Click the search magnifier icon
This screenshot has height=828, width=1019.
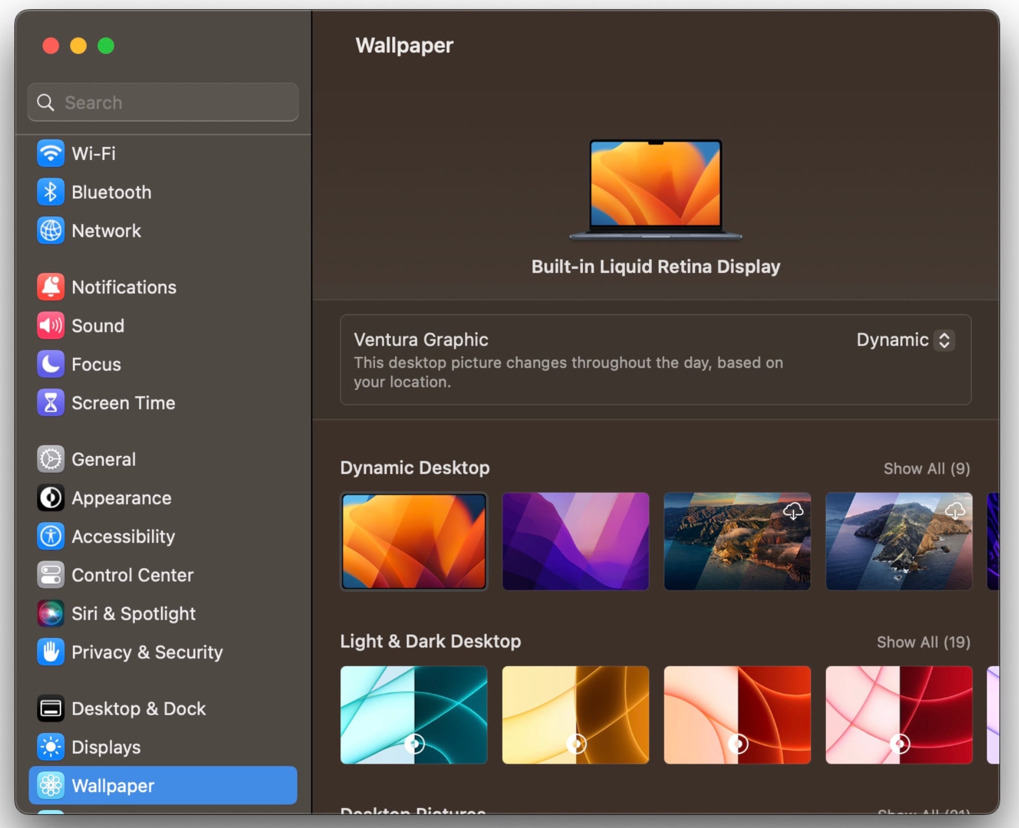click(x=46, y=103)
